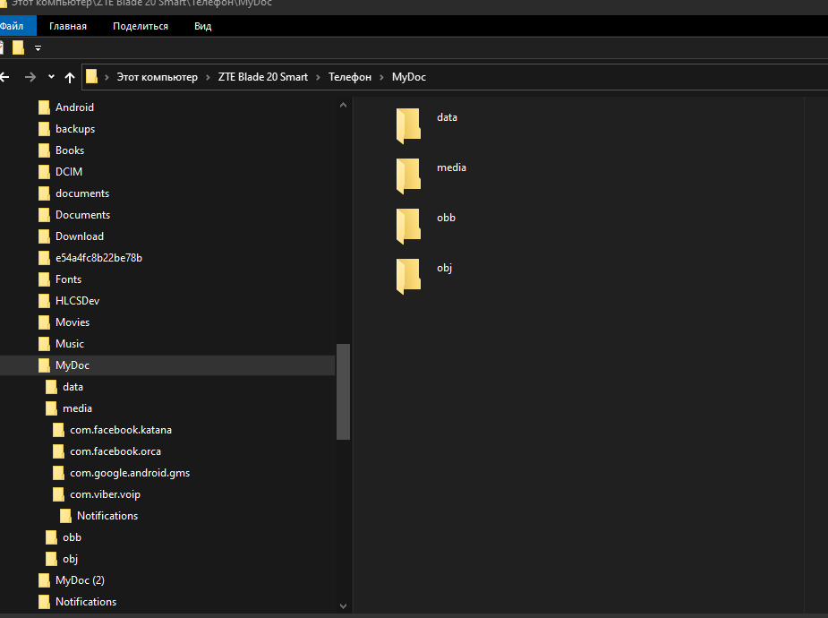Click the Forward navigation arrow
This screenshot has height=618, width=828.
click(30, 77)
